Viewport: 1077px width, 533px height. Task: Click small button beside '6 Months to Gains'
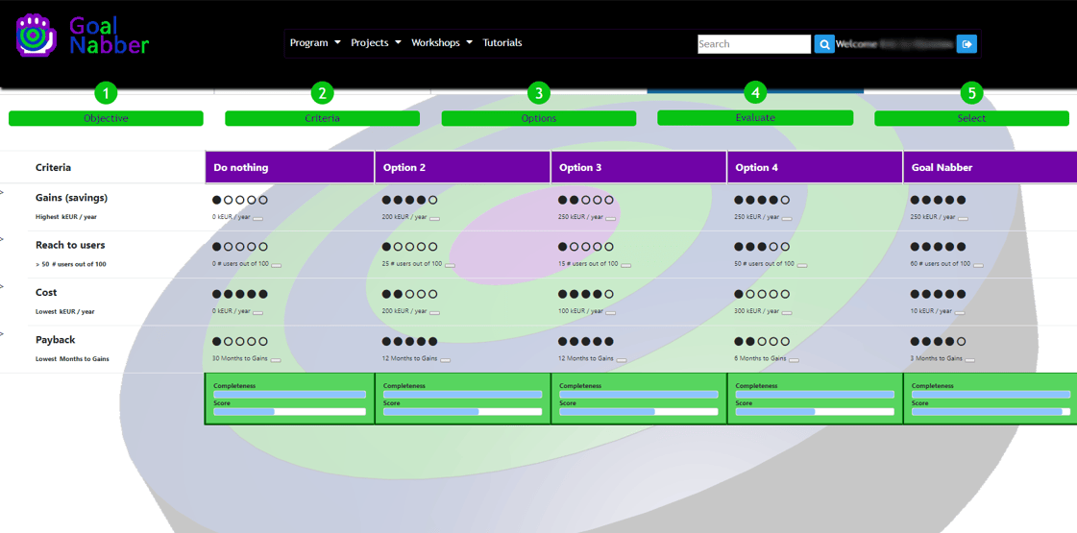click(795, 360)
